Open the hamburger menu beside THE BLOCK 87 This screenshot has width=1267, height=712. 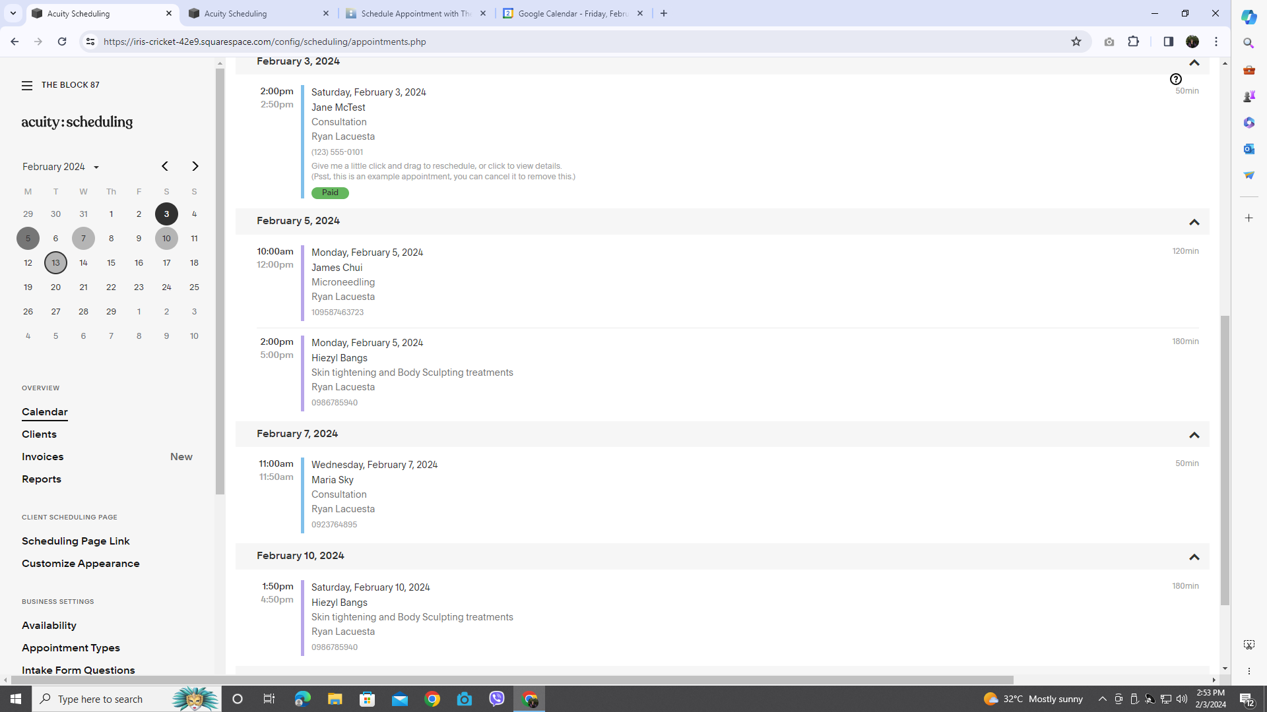pos(27,86)
